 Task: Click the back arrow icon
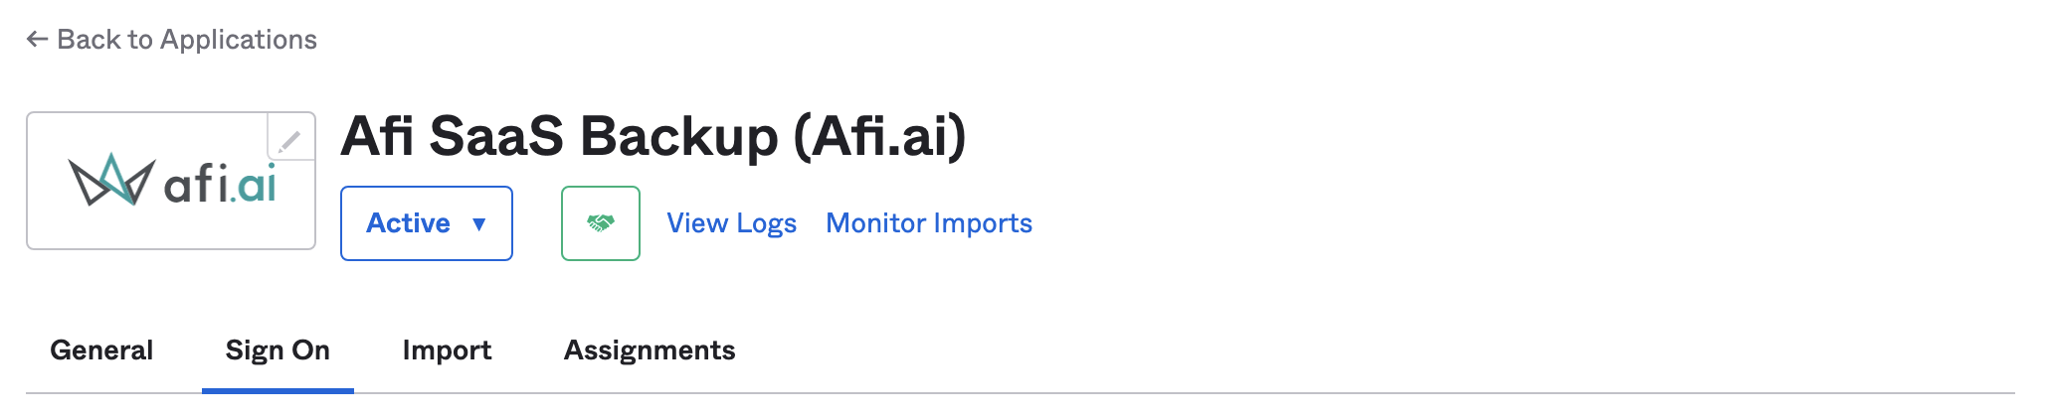pos(37,40)
